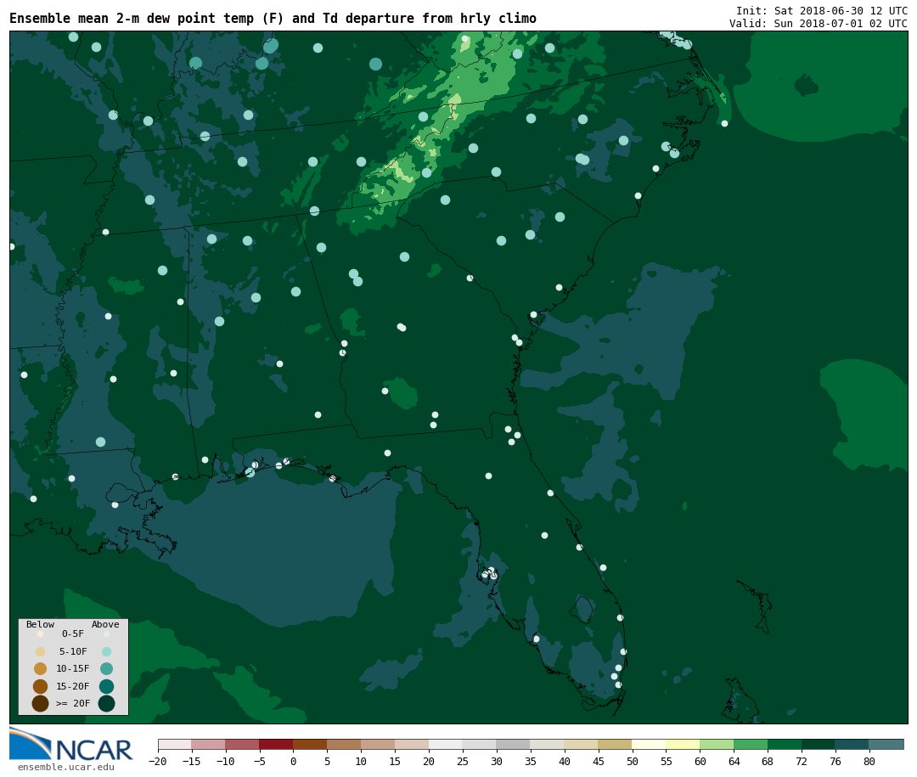
Task: Click the colorbar swatch between 40 and 45
Action: click(x=582, y=745)
